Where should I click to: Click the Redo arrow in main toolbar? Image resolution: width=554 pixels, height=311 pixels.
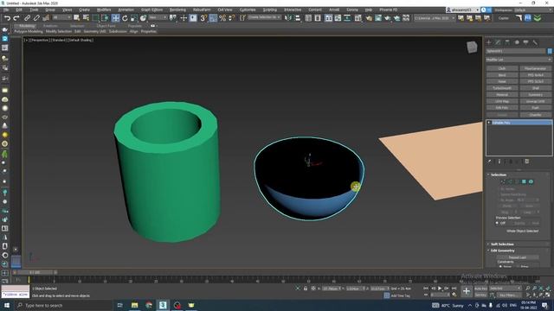16,18
